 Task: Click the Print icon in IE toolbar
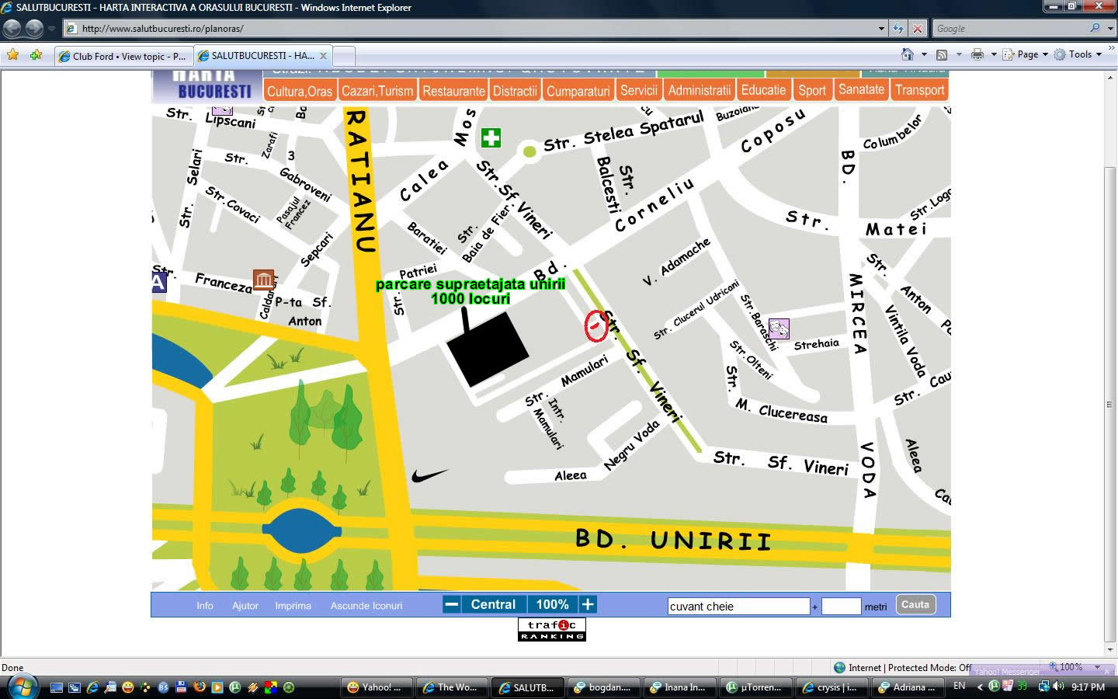tap(977, 54)
